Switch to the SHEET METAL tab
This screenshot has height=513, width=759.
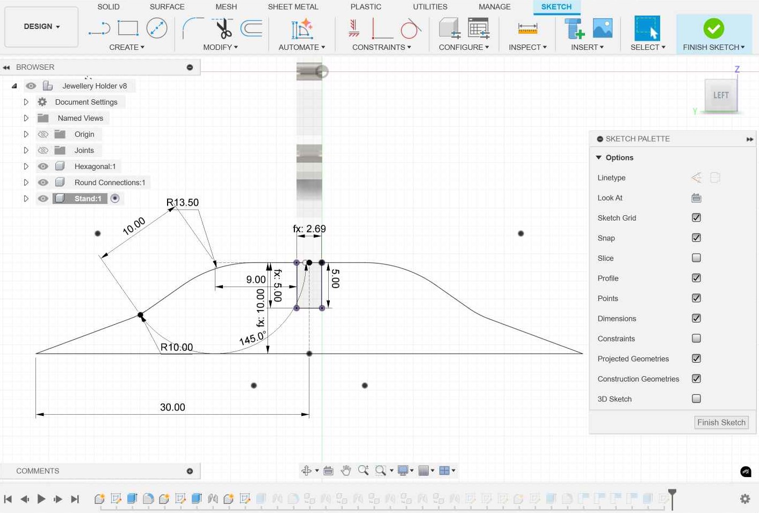tap(293, 6)
